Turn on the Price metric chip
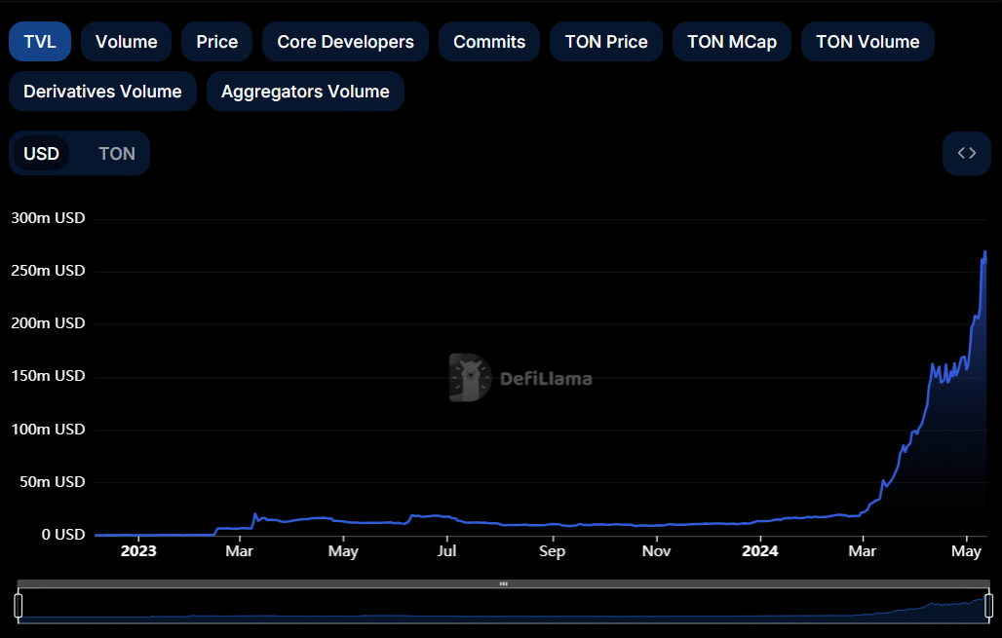The width and height of the screenshot is (1002, 638). point(216,42)
